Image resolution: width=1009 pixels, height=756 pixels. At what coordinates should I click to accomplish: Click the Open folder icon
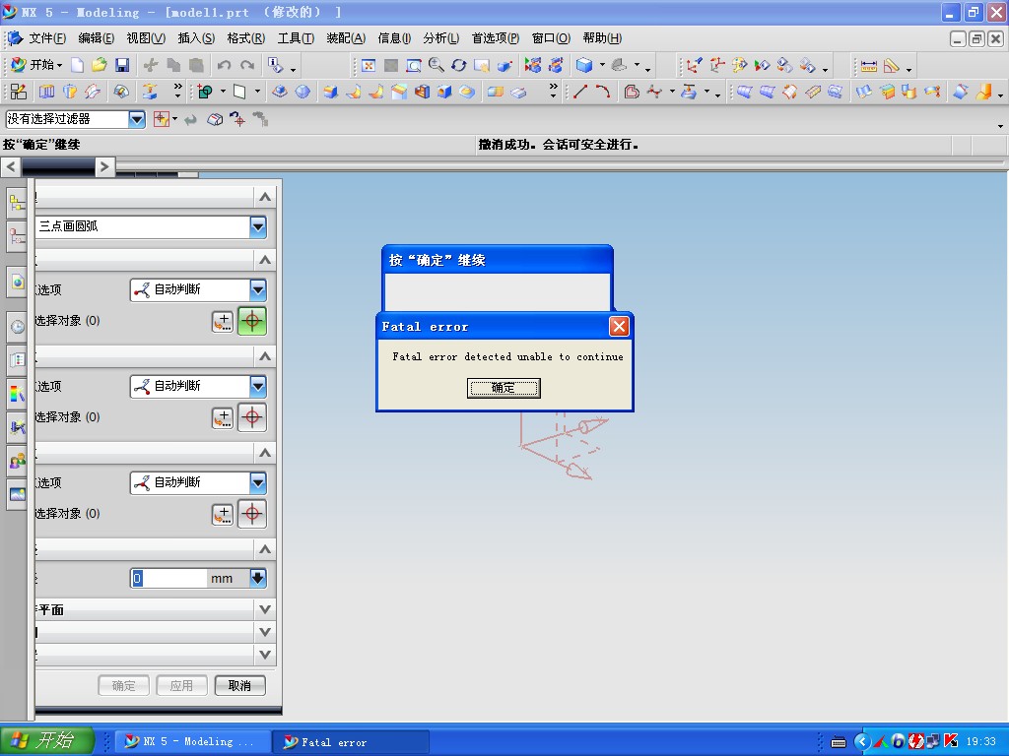[x=100, y=65]
